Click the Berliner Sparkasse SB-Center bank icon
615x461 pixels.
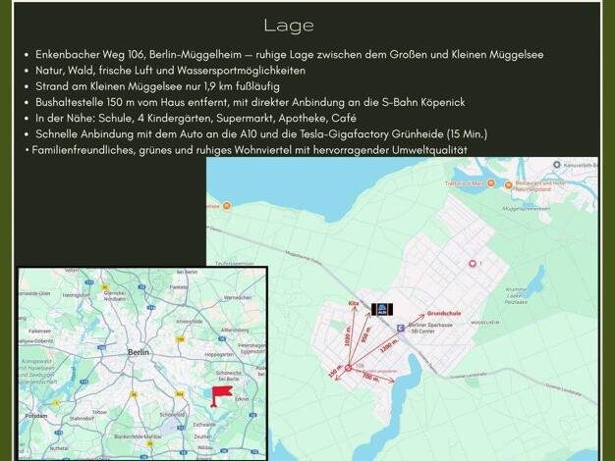pyautogui.click(x=399, y=329)
